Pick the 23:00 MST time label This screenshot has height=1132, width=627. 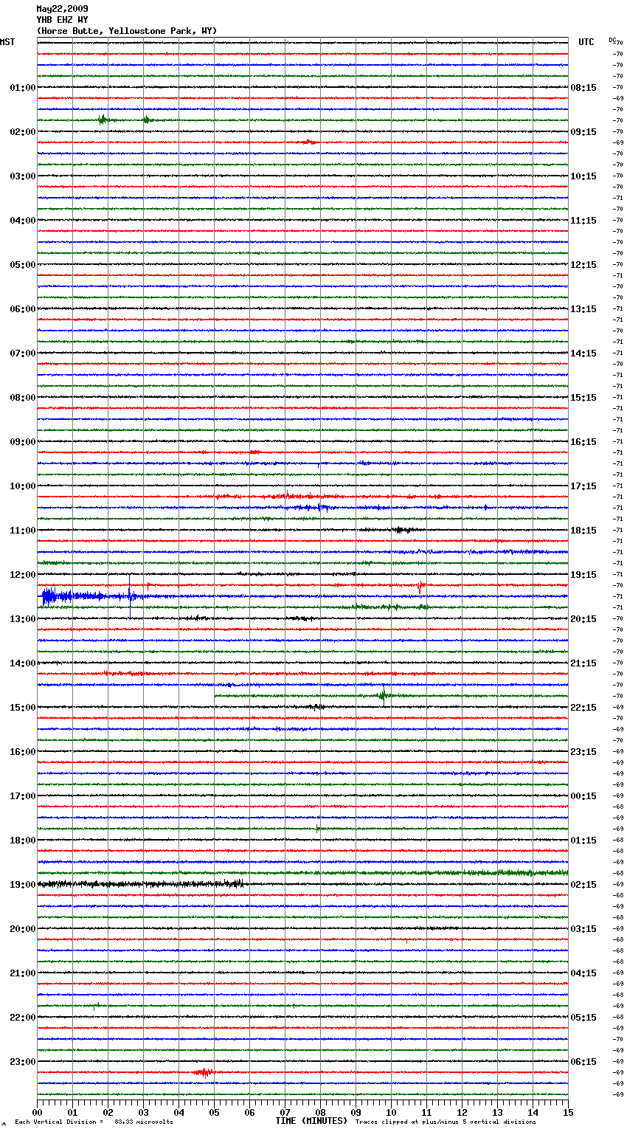pos(23,1062)
